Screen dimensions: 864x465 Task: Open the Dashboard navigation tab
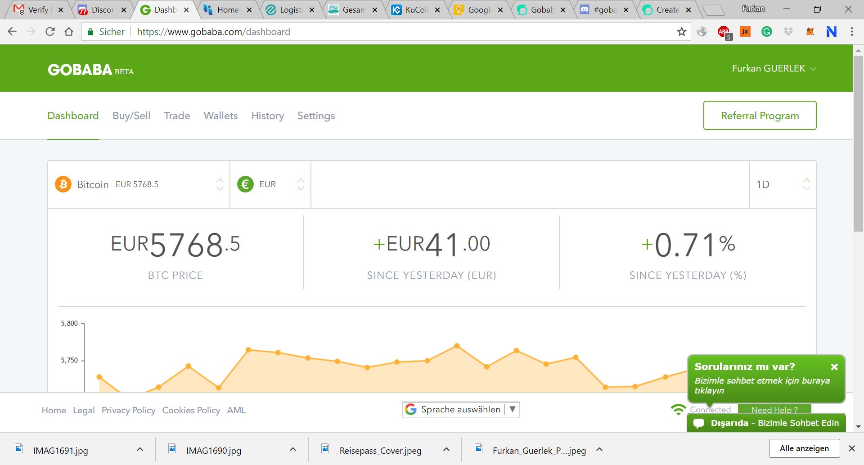point(73,116)
